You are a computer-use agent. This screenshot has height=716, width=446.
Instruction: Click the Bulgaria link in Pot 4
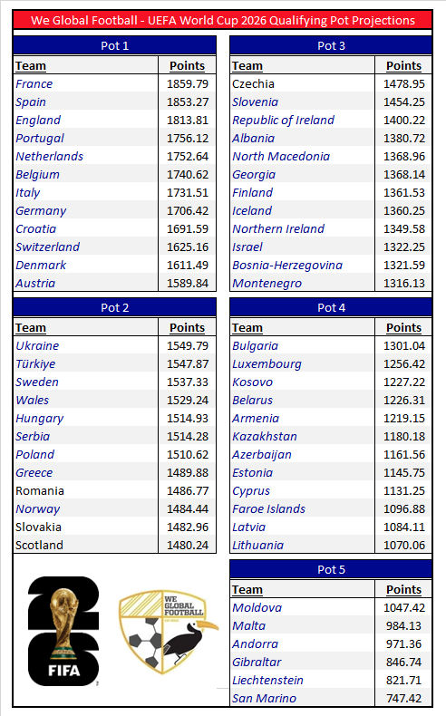tap(256, 346)
